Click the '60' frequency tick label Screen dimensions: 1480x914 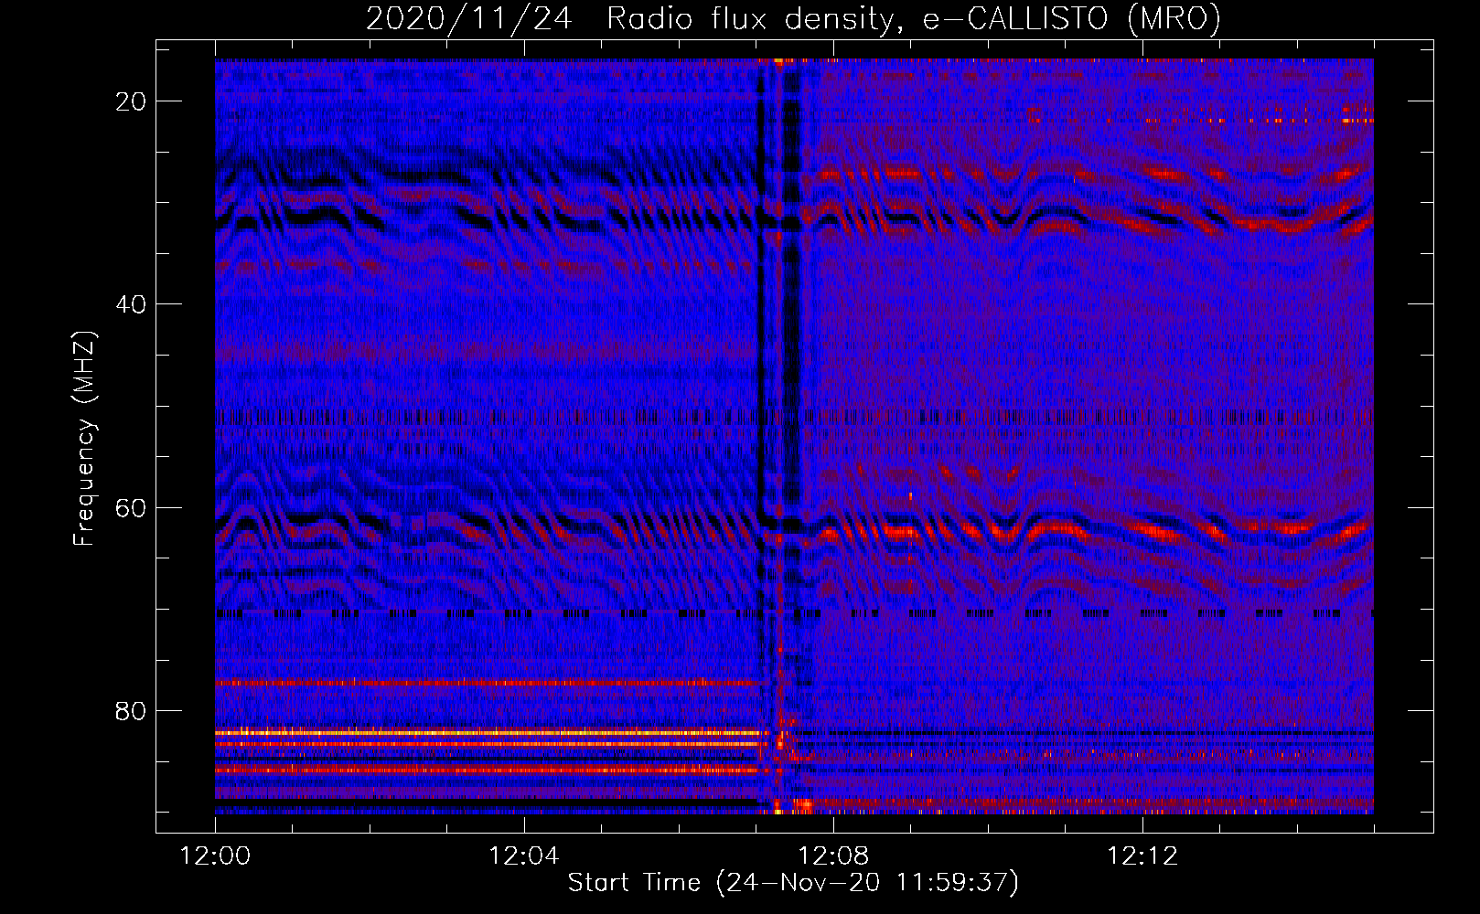[131, 507]
